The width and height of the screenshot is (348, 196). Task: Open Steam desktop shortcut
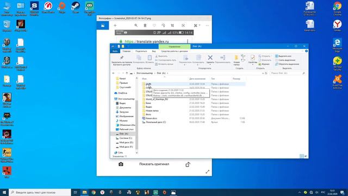click(76, 8)
